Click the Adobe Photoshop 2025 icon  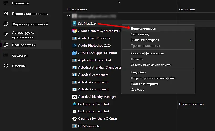[x=74, y=45]
